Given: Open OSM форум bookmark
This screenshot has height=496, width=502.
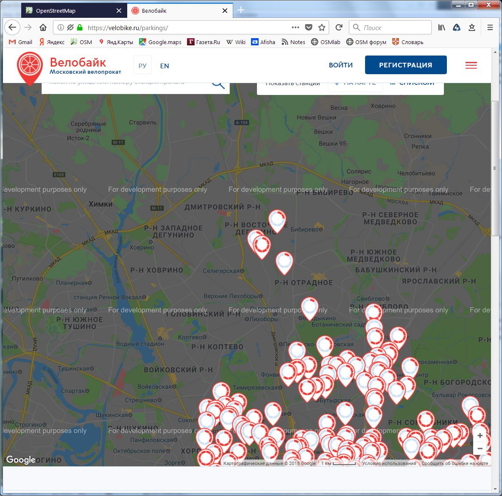Looking at the screenshot, I should [366, 42].
